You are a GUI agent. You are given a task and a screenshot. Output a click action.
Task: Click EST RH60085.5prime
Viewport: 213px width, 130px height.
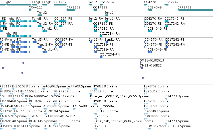[67, 121]
